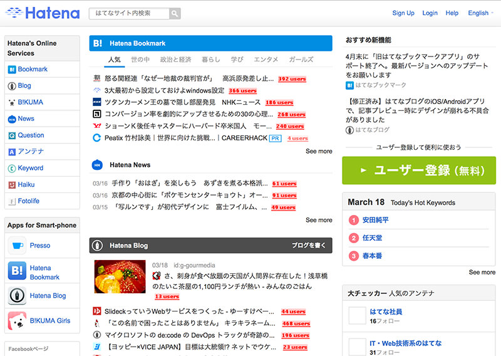Open the hot keyword 春本番
Screen dimensions: 501x356
point(372,256)
